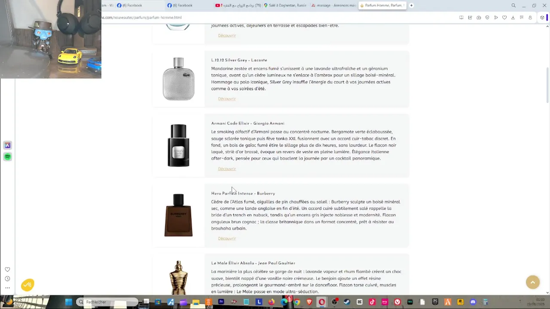Open the profile account icon

(530, 18)
